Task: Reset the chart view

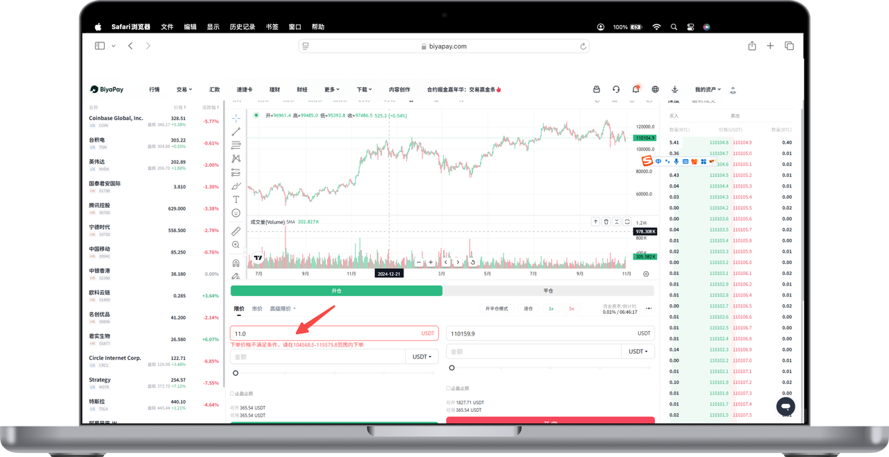Action: tap(473, 263)
